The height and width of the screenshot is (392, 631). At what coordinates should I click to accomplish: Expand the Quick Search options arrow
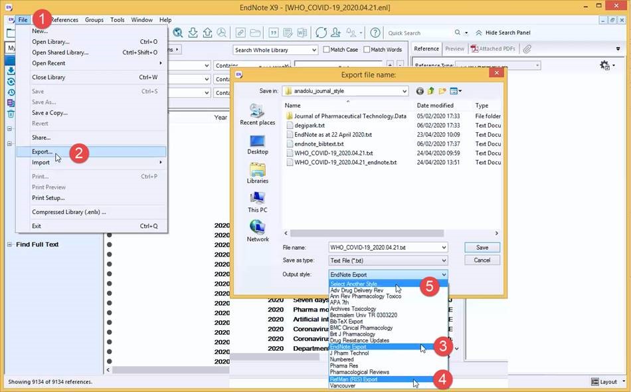click(x=466, y=33)
